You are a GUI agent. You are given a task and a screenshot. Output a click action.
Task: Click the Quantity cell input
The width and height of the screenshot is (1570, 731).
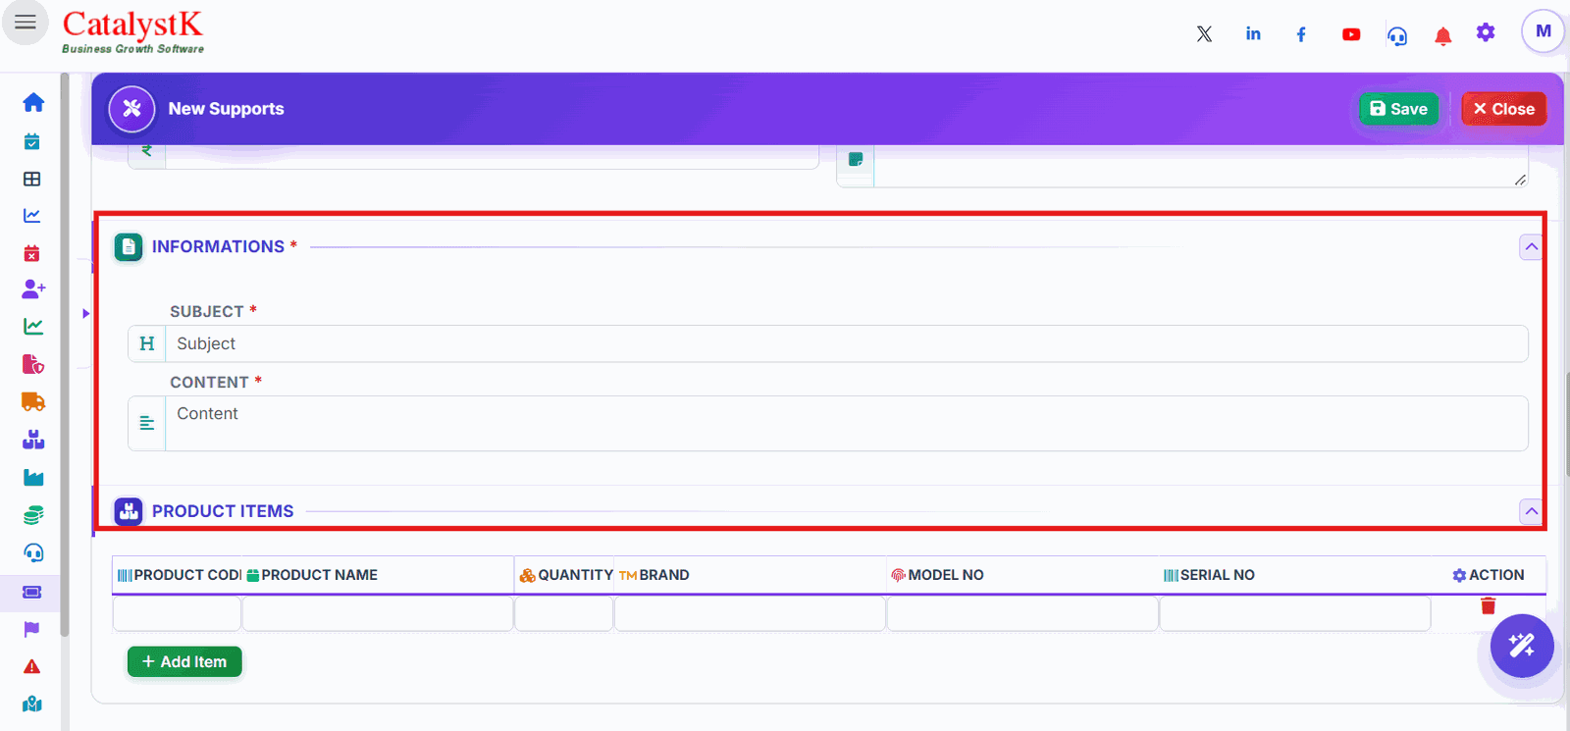coord(564,614)
